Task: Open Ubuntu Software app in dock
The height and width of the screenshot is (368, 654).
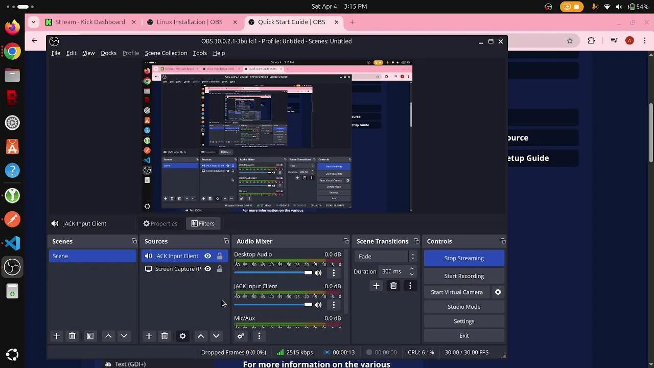Action: point(12,147)
